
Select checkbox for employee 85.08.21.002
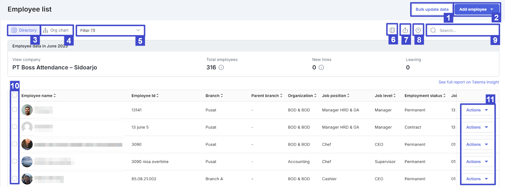click(15, 178)
